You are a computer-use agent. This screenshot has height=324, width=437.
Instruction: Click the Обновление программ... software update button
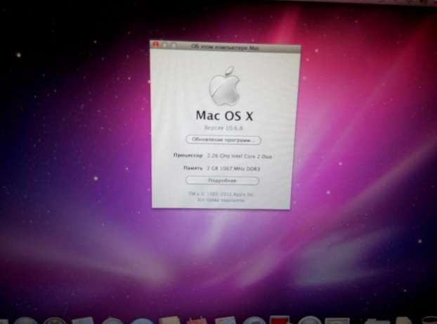(x=223, y=140)
